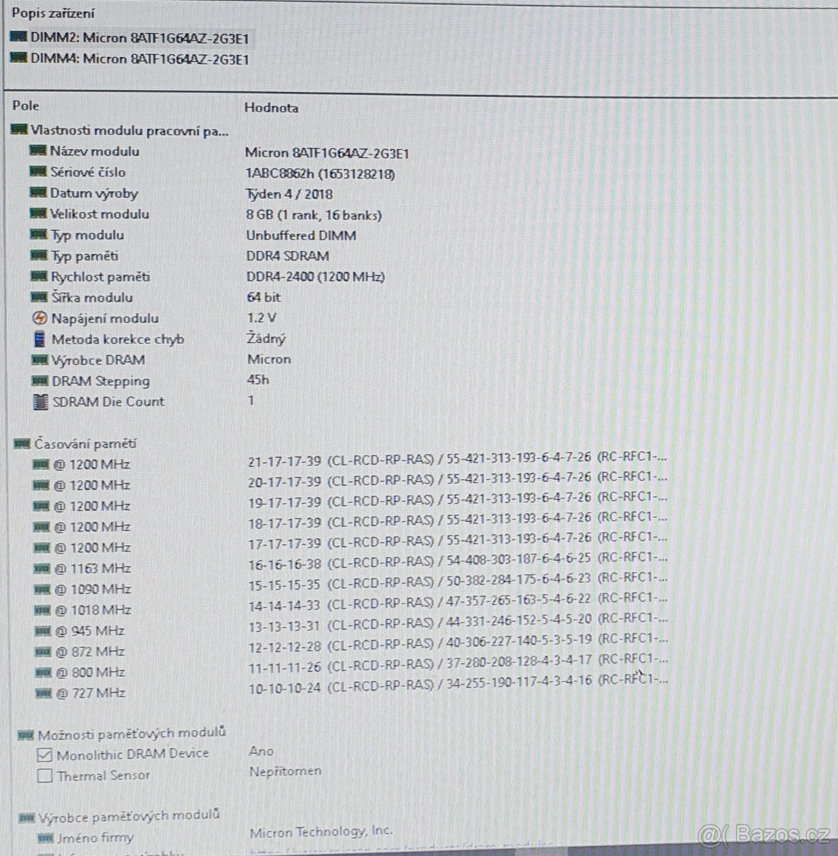The height and width of the screenshot is (856, 838).
Task: Click the SDRAM Die Count chip icon
Action: click(x=40, y=402)
